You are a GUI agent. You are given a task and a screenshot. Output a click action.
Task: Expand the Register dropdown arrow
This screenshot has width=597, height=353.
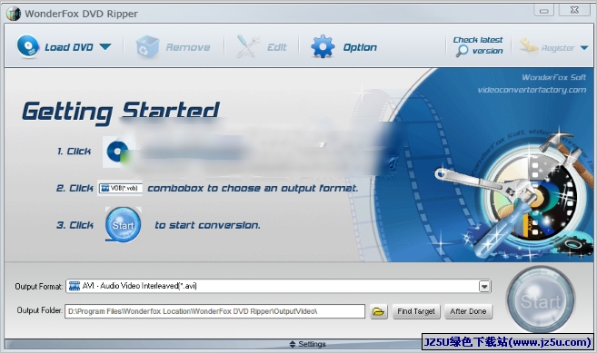(584, 48)
